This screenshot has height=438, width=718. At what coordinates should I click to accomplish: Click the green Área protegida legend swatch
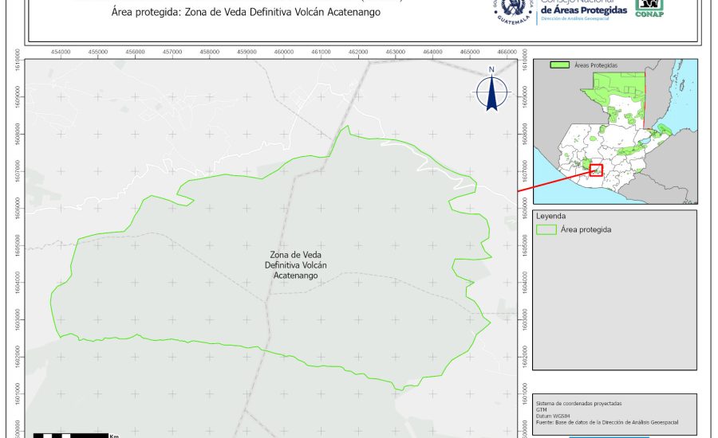pyautogui.click(x=546, y=229)
